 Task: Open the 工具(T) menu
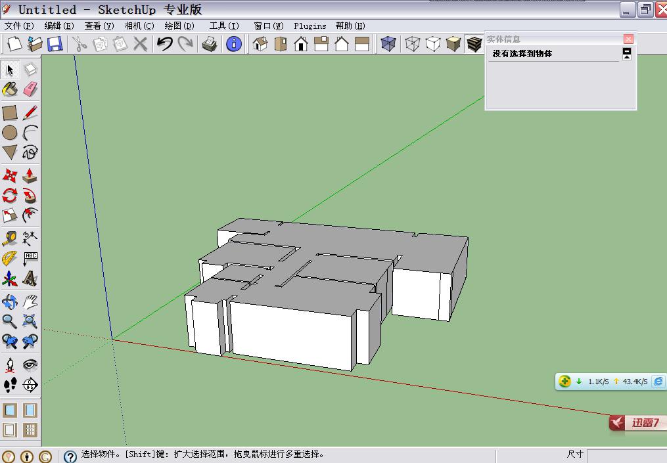pos(224,26)
